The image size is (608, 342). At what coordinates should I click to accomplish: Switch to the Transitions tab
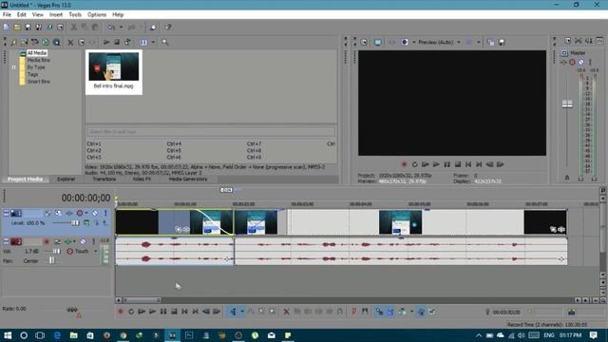point(104,180)
